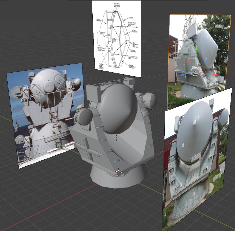Select the red square plane handle of gizmo
This screenshot has width=235, height=231.
pyautogui.click(x=189, y=61)
